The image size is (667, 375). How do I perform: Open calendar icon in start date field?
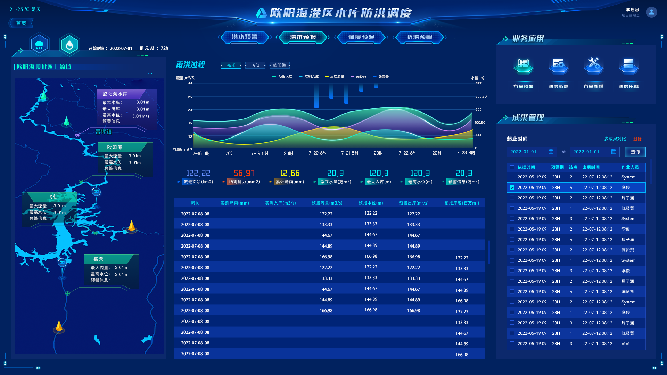click(x=551, y=152)
